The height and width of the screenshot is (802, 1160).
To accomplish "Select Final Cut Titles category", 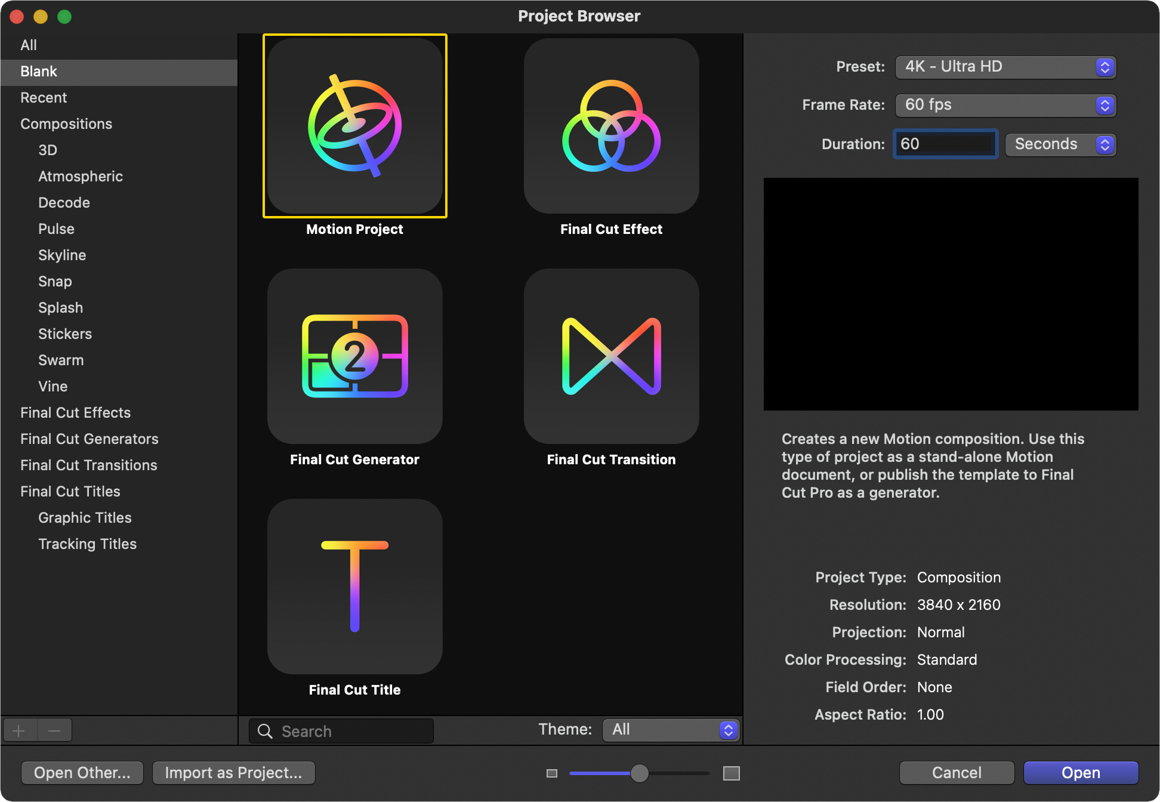I will (x=119, y=492).
